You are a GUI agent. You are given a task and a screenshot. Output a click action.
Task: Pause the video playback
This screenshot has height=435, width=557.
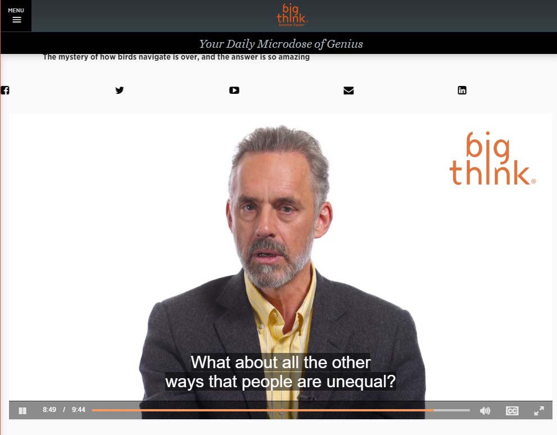(x=22, y=410)
